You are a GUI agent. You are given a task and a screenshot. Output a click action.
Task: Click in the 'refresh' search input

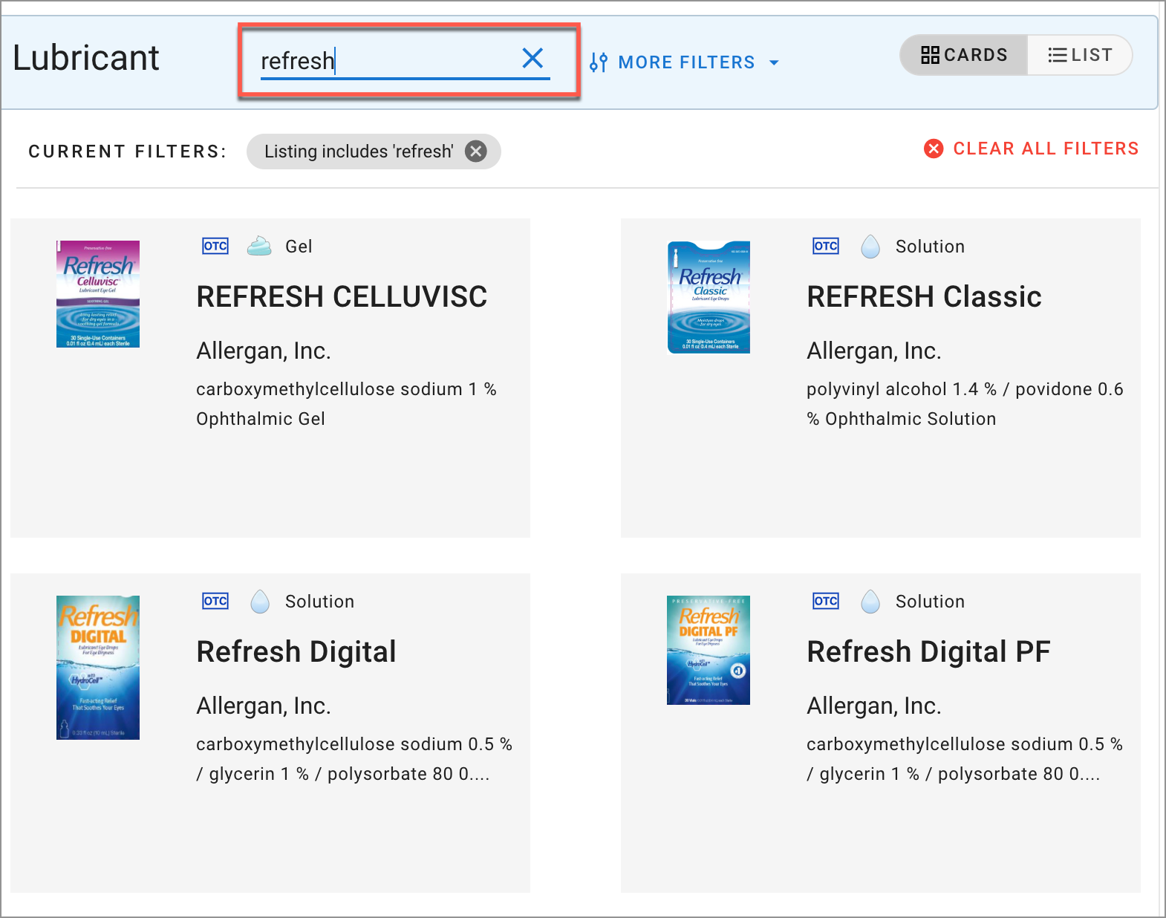click(x=386, y=61)
